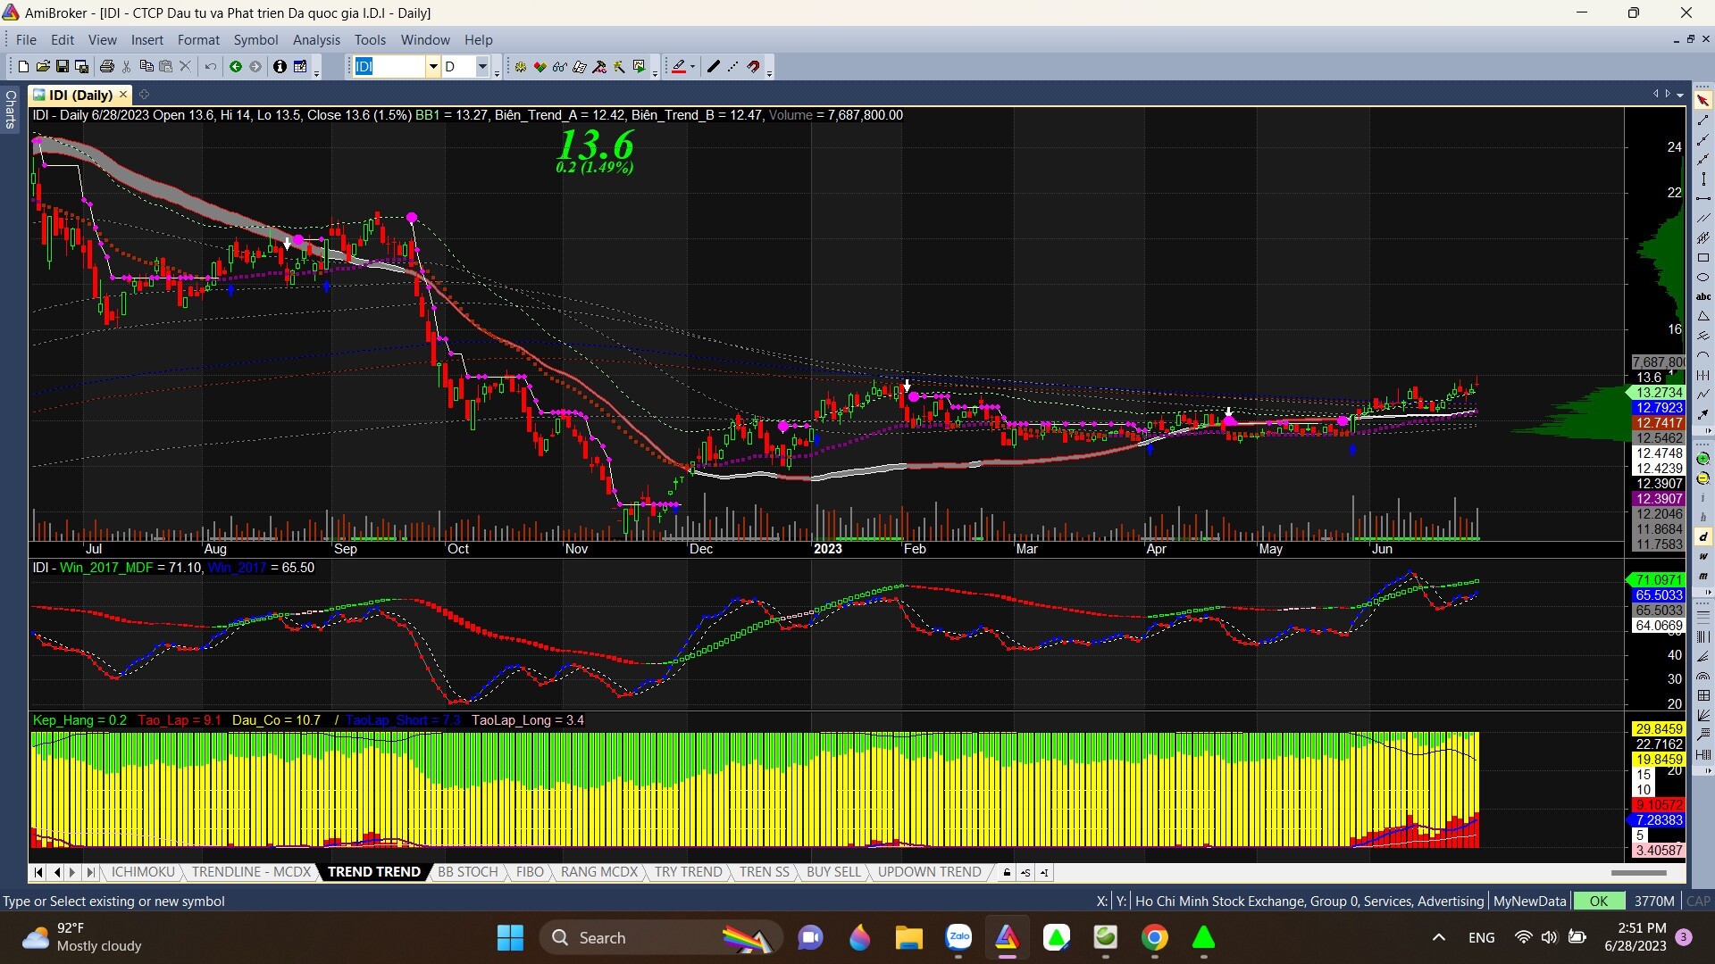
Task: Switch to the UPDOWN TREND sheet tab
Action: [929, 872]
